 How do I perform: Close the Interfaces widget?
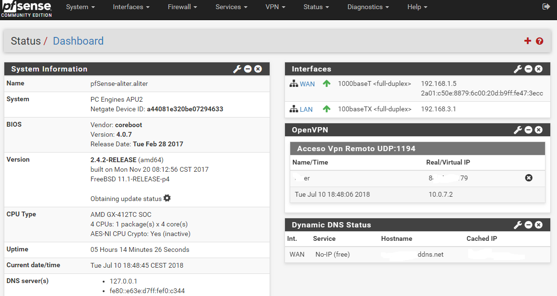539,69
